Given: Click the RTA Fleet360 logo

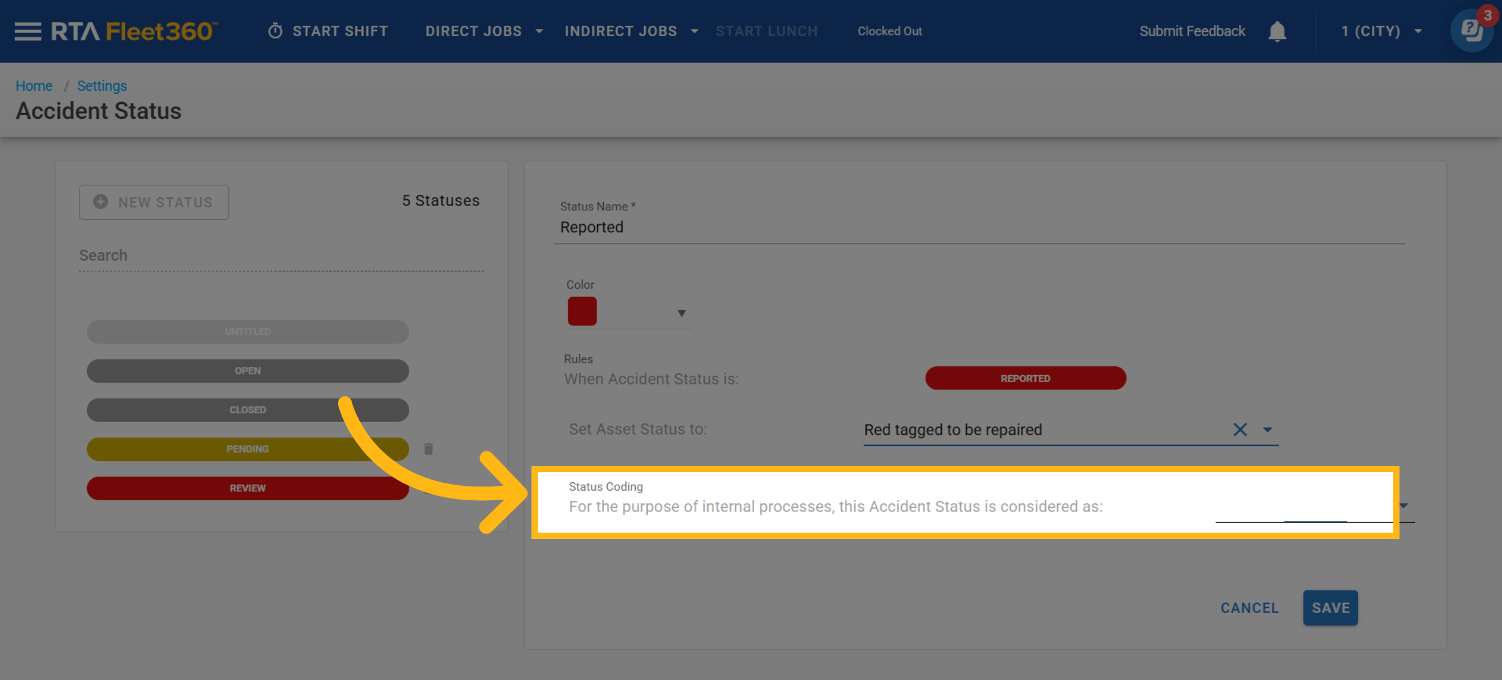Looking at the screenshot, I should tap(135, 31).
